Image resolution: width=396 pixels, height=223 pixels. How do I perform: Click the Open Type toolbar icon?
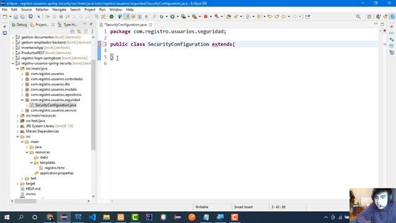tap(228, 17)
